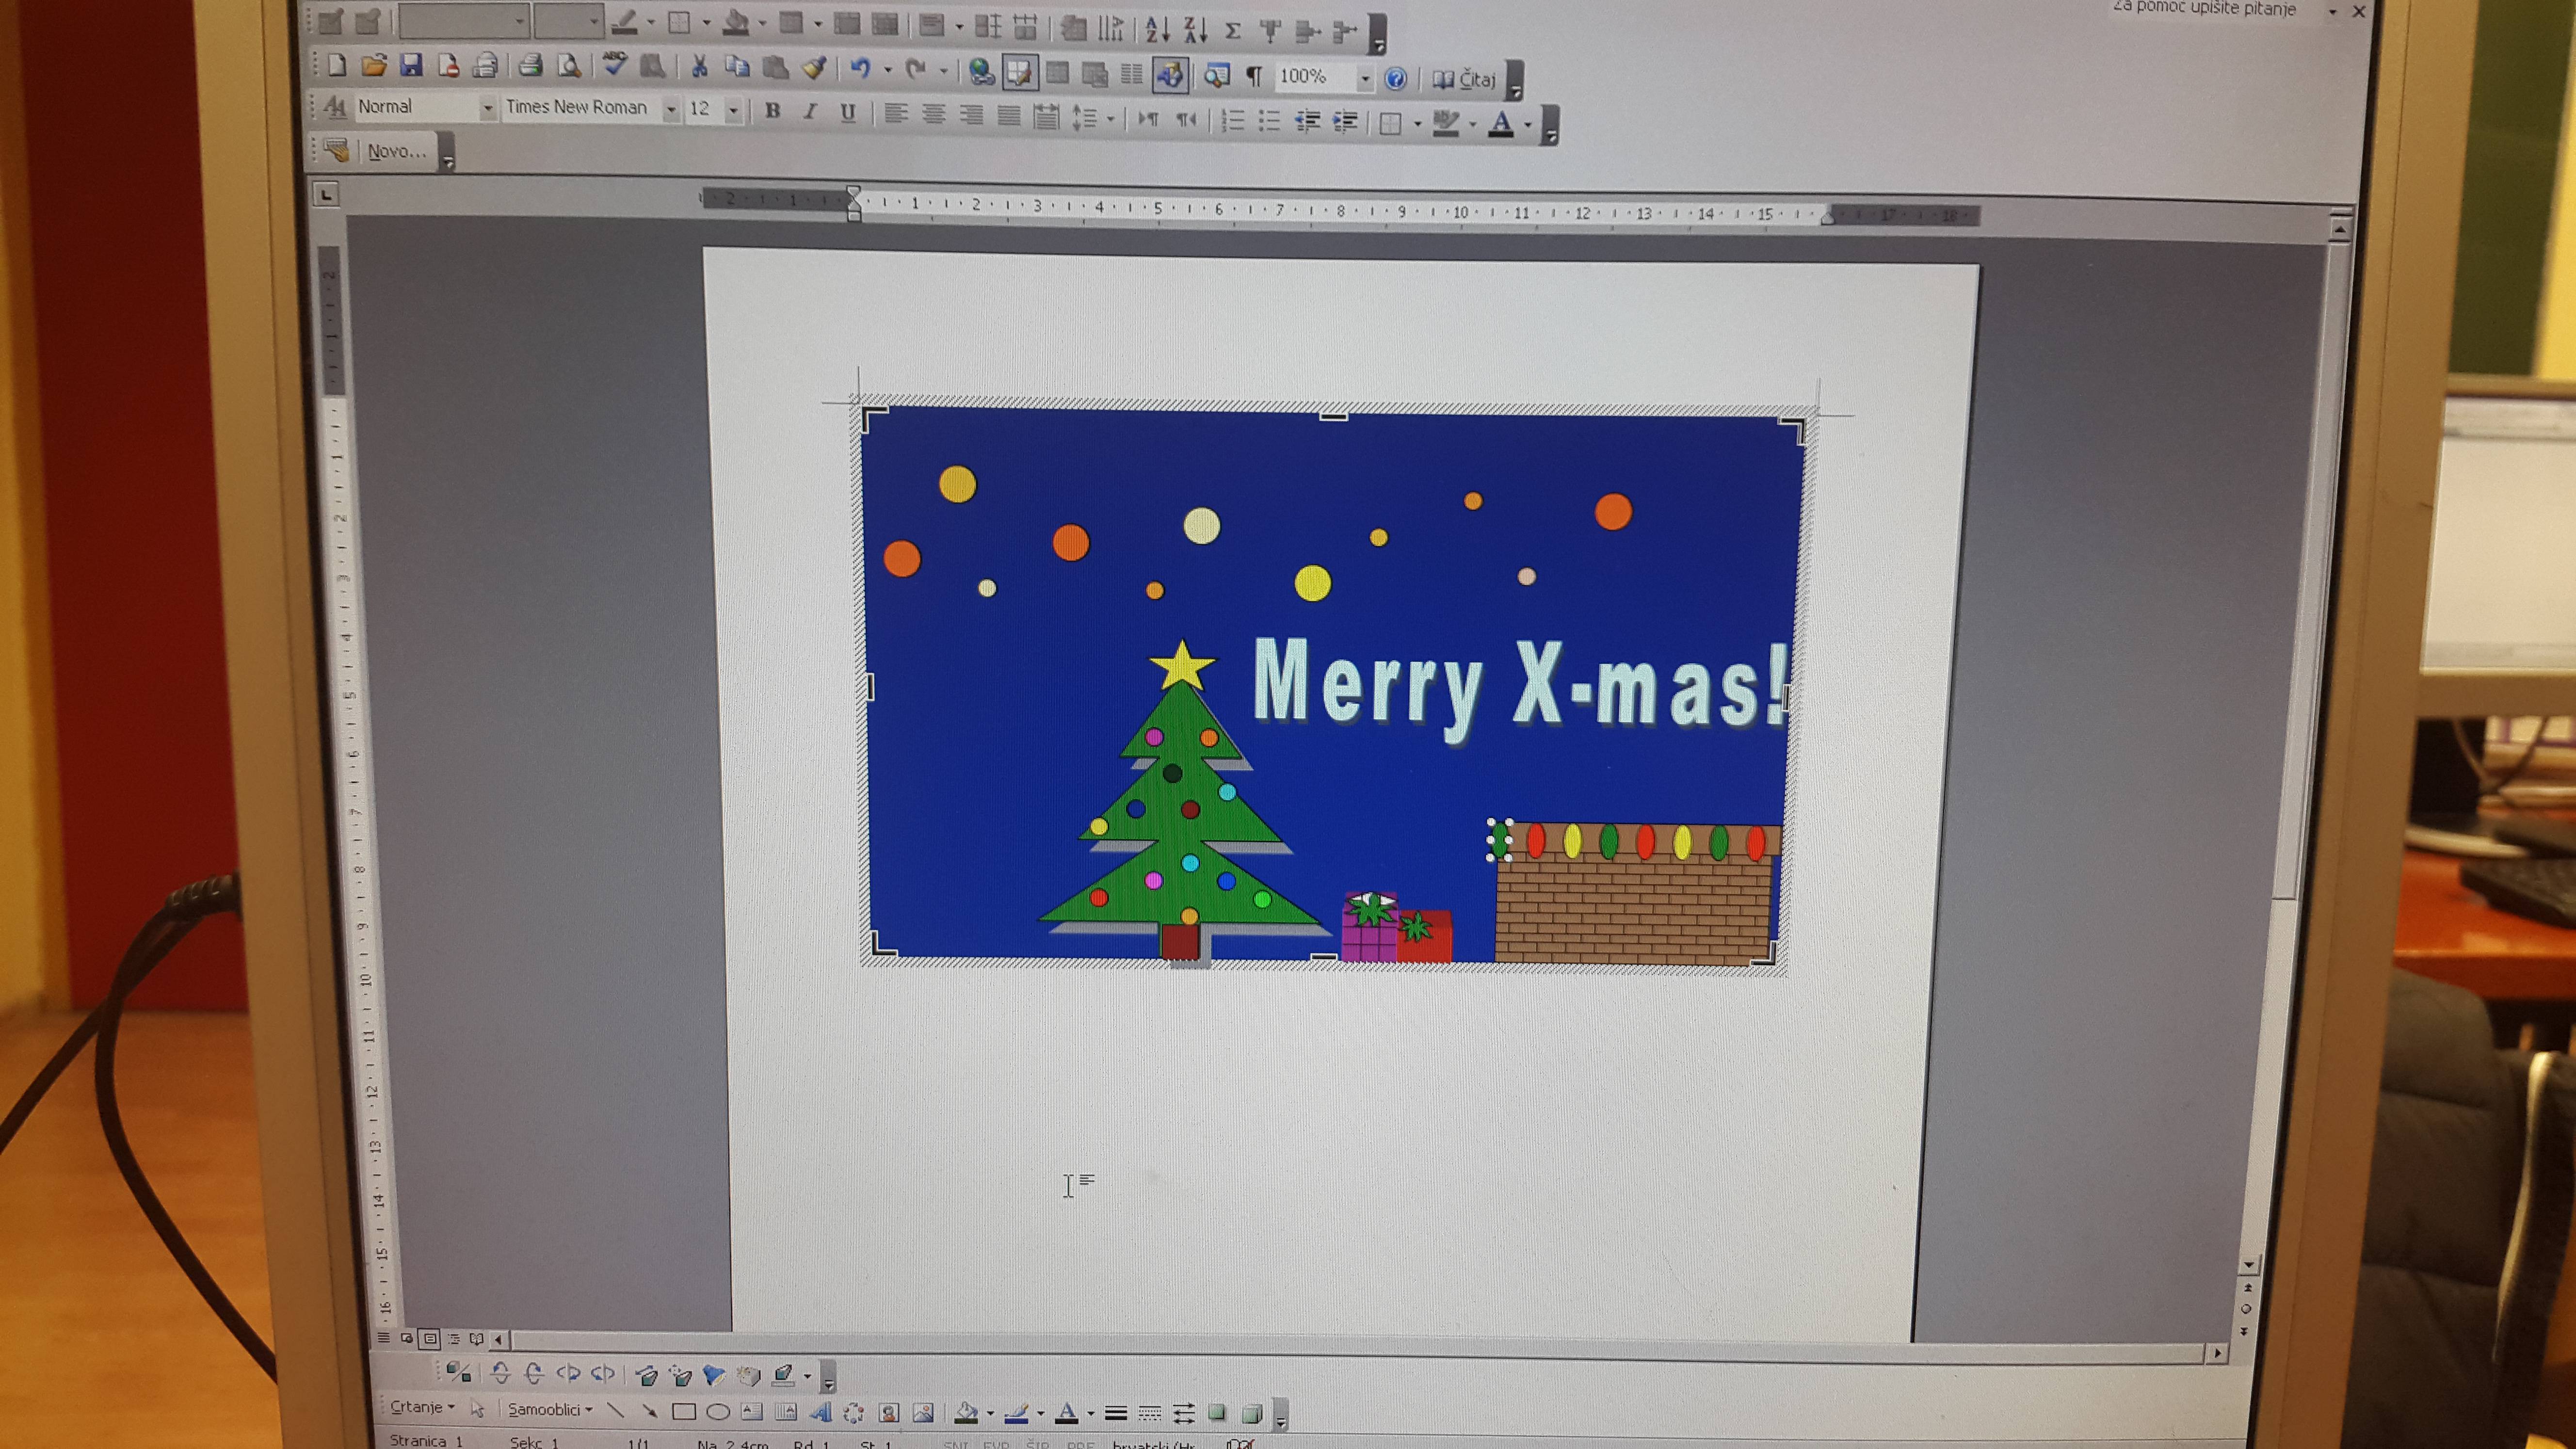Toggle underline formatting
This screenshot has height=1449, width=2576.
tap(848, 113)
